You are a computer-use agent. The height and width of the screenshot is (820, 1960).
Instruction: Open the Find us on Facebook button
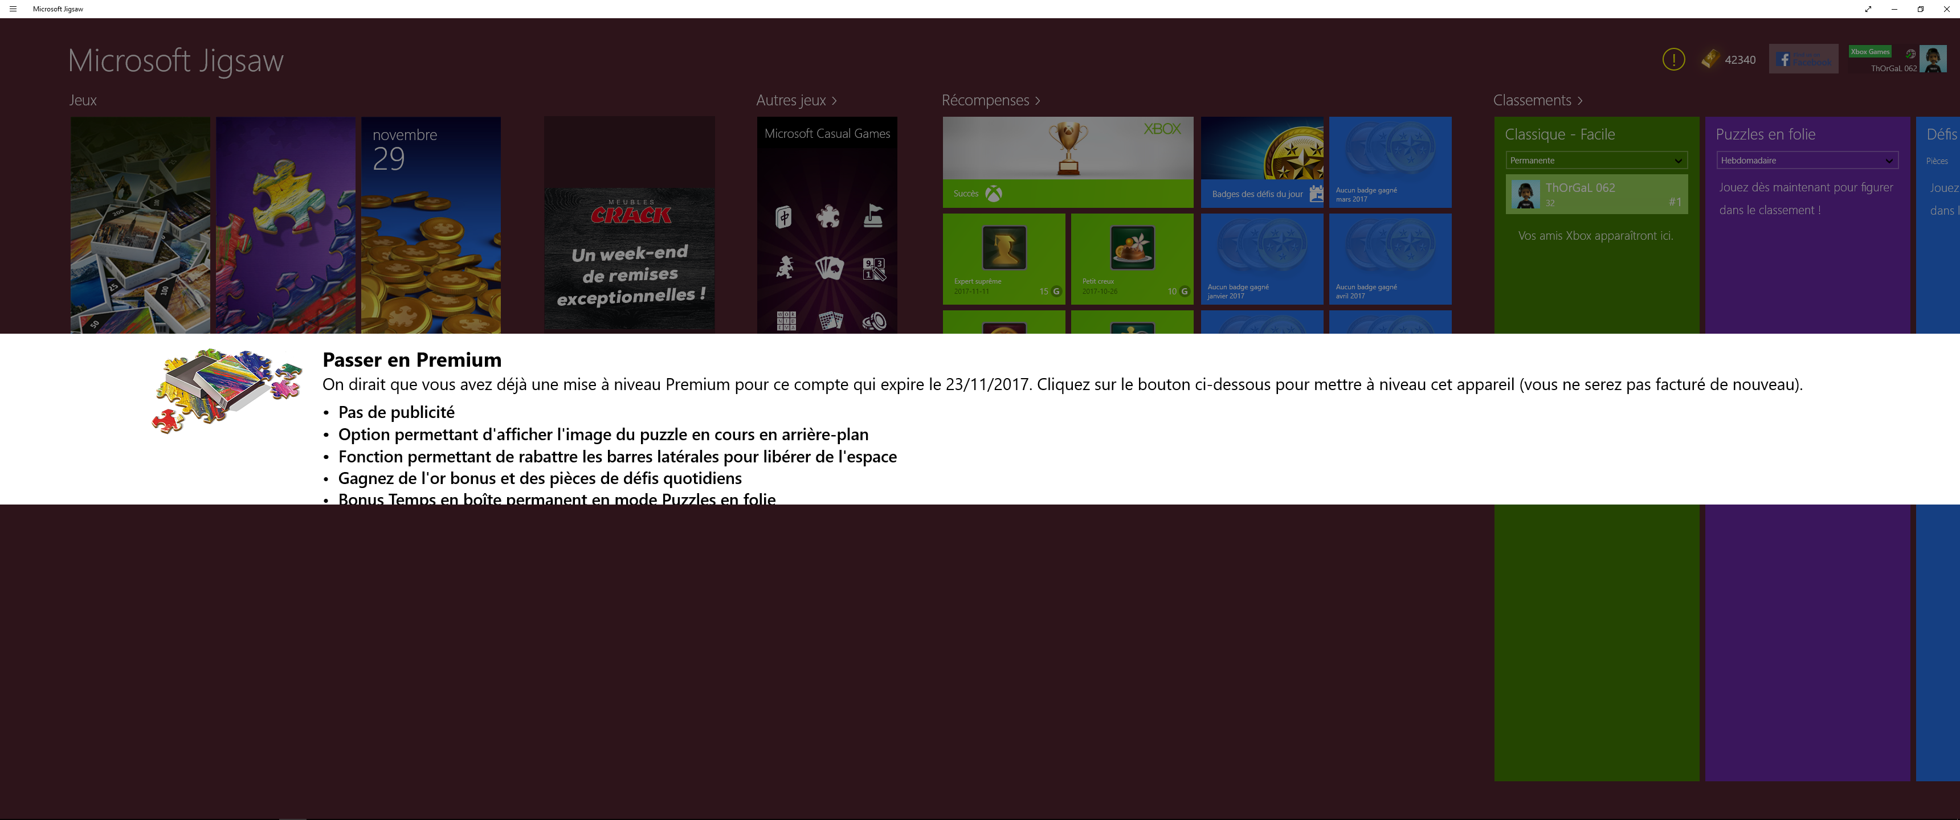pyautogui.click(x=1803, y=59)
